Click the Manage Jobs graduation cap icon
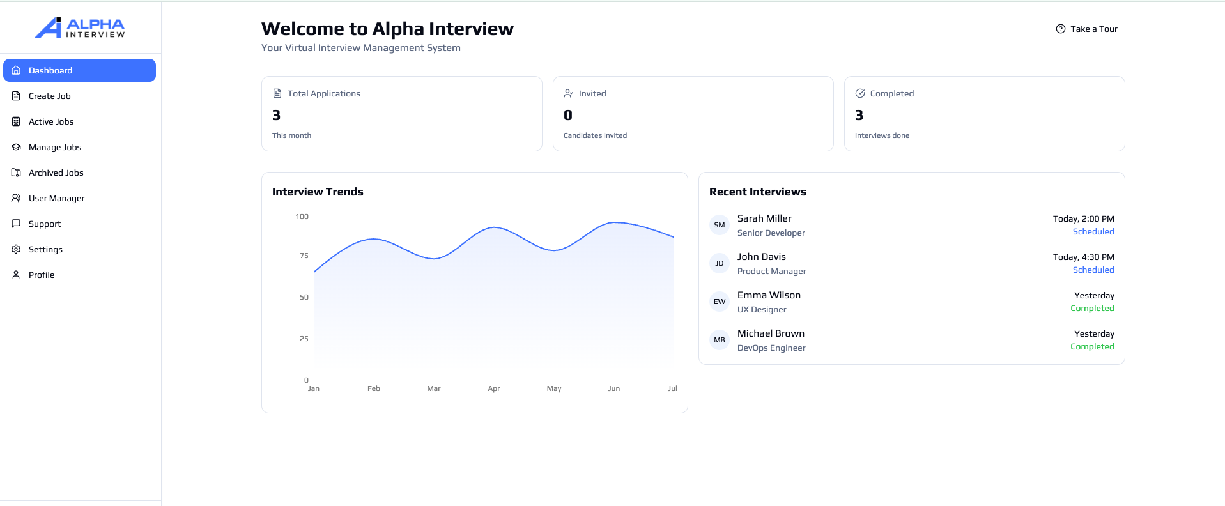The height and width of the screenshot is (506, 1225). (x=17, y=147)
